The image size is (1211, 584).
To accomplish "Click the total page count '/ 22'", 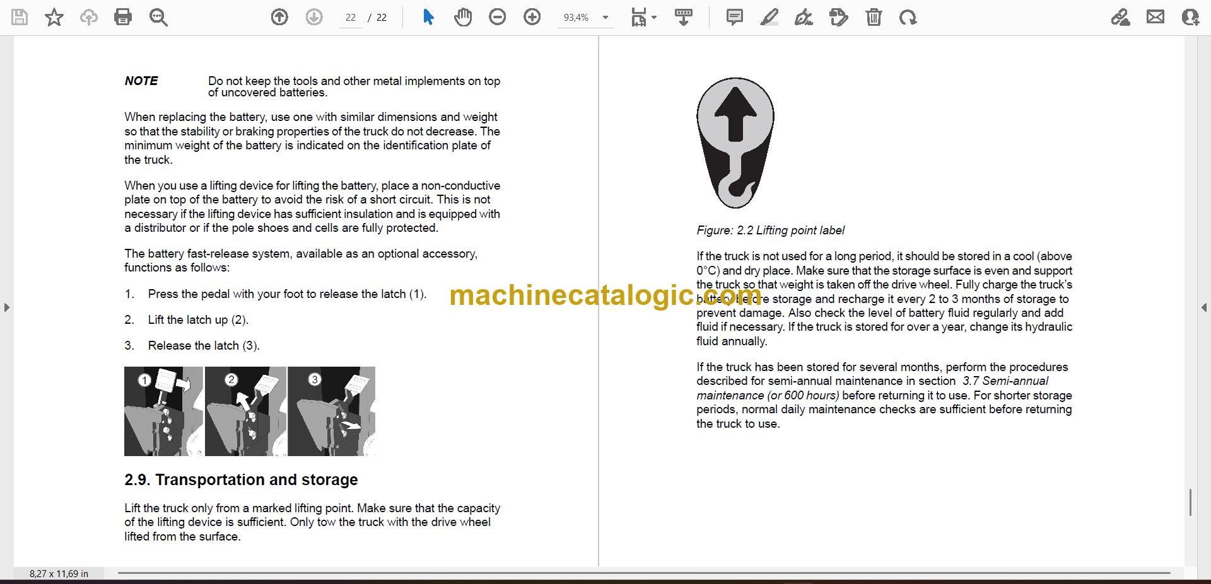I will (x=377, y=18).
